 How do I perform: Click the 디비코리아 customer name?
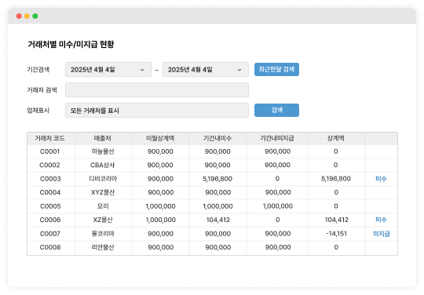click(103, 179)
